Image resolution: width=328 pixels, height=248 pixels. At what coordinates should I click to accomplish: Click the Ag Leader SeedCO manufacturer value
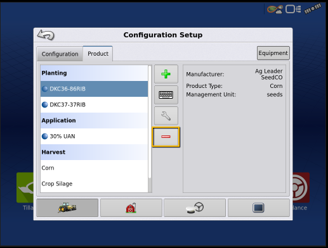tap(268, 74)
